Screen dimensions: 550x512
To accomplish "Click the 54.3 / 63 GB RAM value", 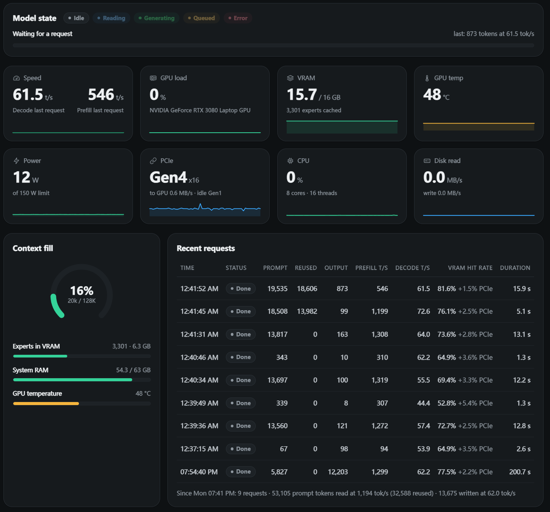I will click(133, 370).
